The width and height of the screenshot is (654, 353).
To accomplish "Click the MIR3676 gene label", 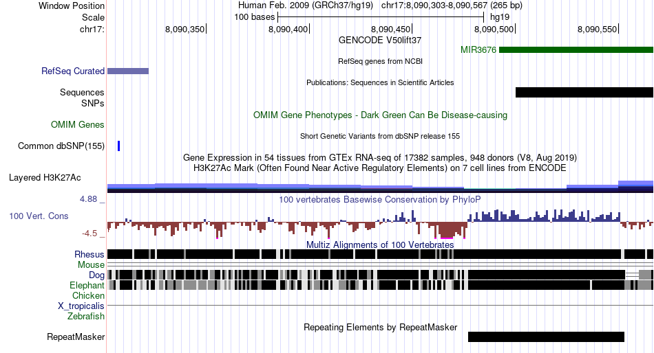I will click(478, 50).
